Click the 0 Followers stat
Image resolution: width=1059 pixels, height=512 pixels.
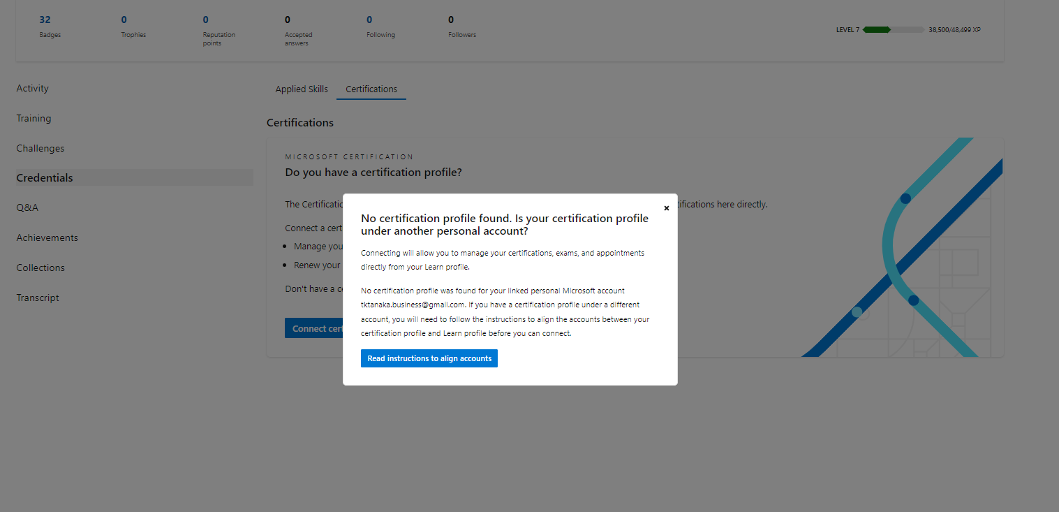(x=462, y=26)
